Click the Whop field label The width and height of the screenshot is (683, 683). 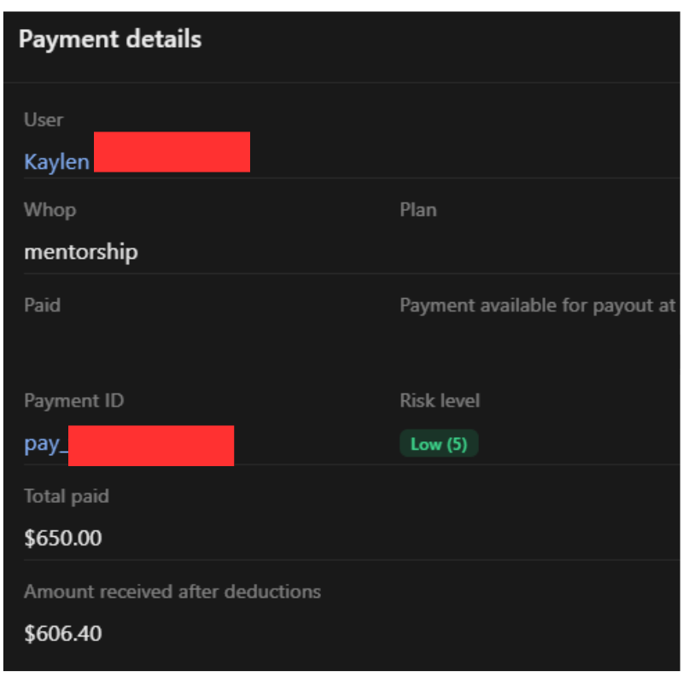pos(50,210)
